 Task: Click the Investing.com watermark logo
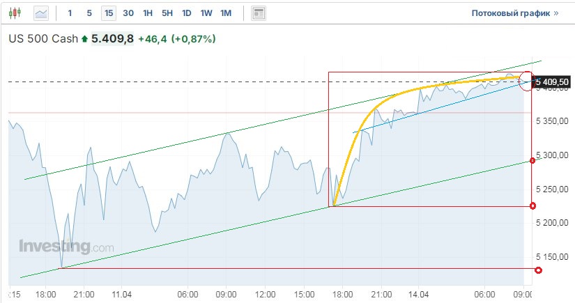pos(66,247)
